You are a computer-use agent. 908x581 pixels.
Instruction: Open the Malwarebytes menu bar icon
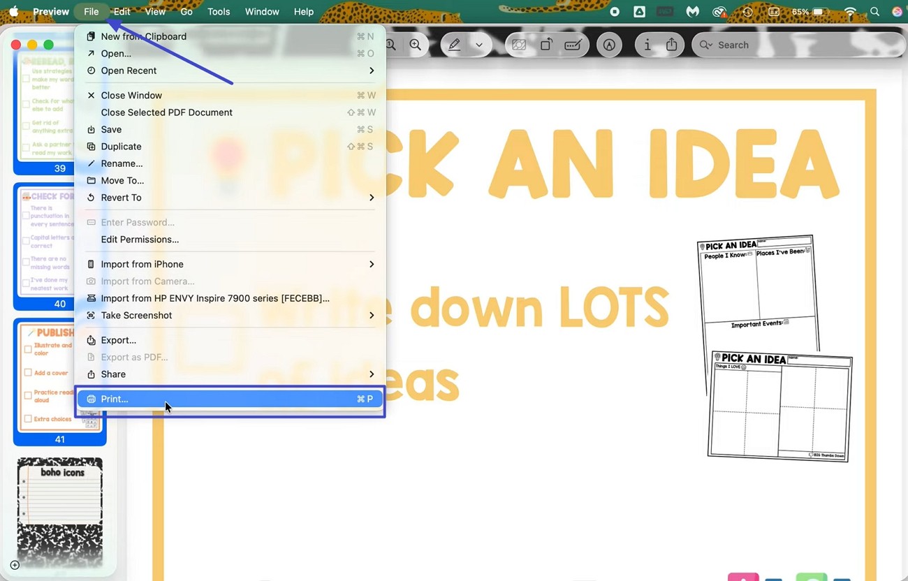pyautogui.click(x=693, y=12)
